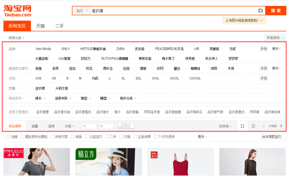
Task: Select the 所有宝贝 tab
Action: [x=17, y=26]
